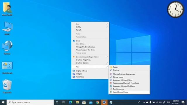Create new Презентация Microsoft PowerPoint
This screenshot has height=105, width=187.
pos(129,83)
